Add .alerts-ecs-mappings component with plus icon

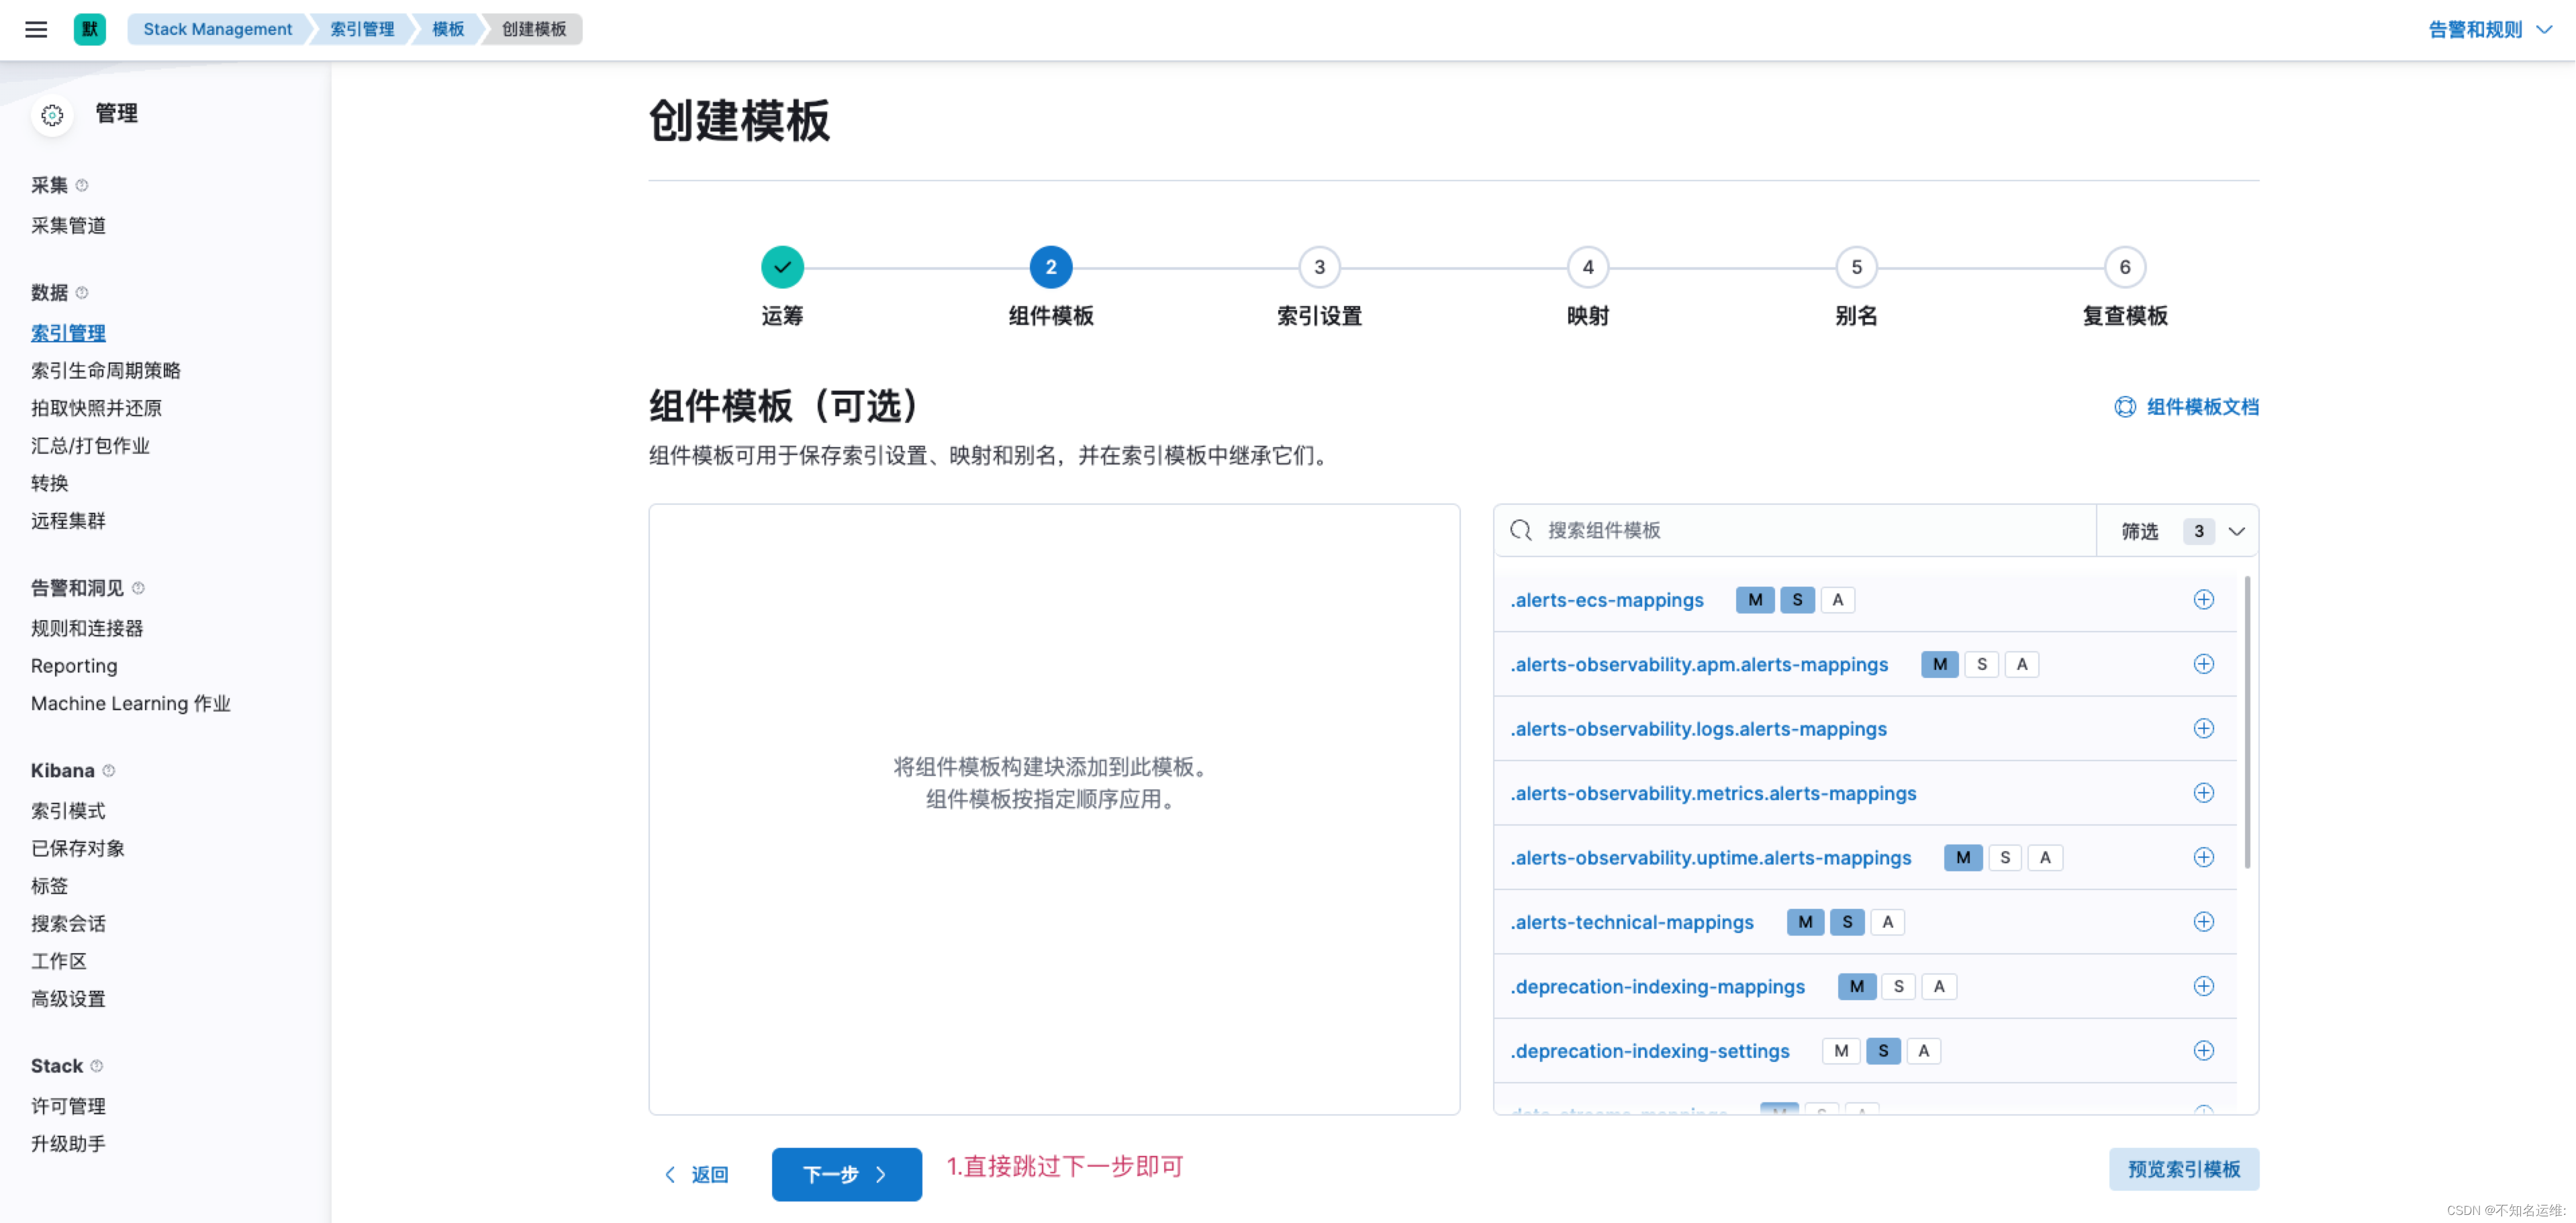coord(2203,600)
